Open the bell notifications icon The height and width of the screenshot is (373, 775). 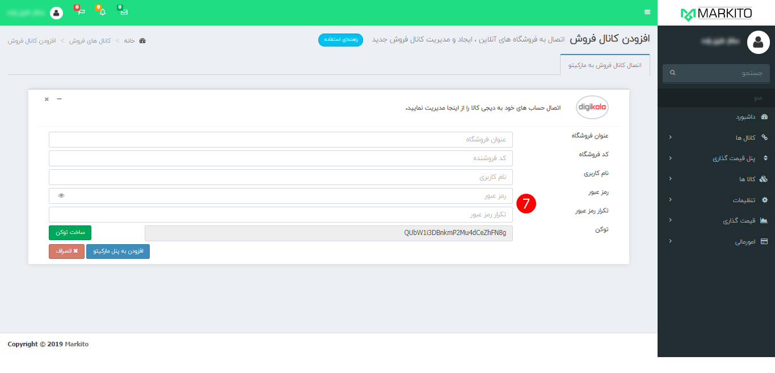pos(103,12)
